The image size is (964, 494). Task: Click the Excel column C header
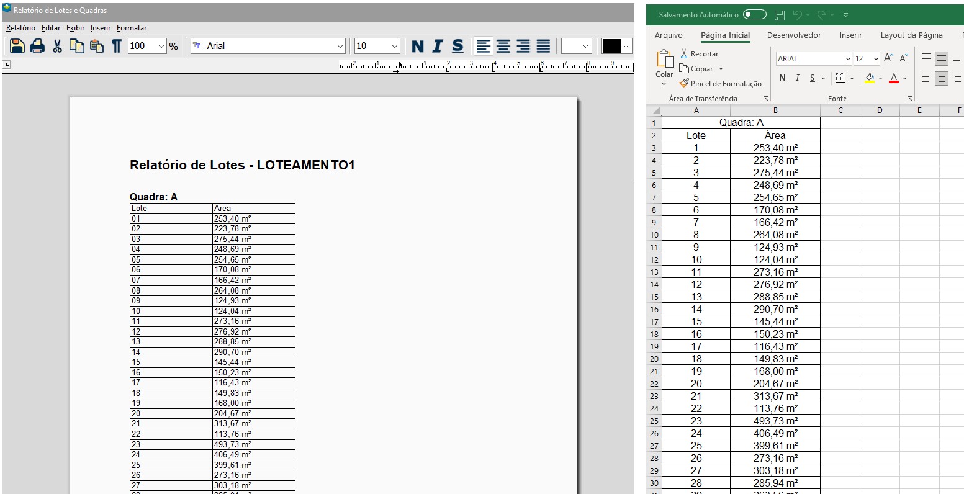[x=840, y=110]
